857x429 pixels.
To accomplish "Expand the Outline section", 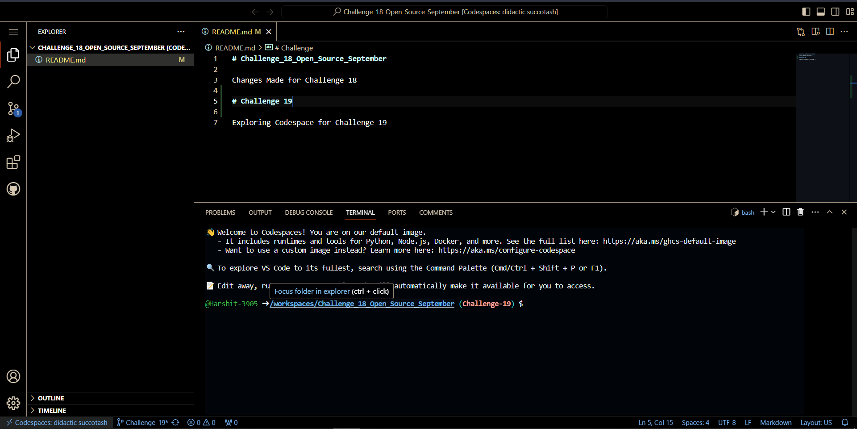I will (51, 398).
